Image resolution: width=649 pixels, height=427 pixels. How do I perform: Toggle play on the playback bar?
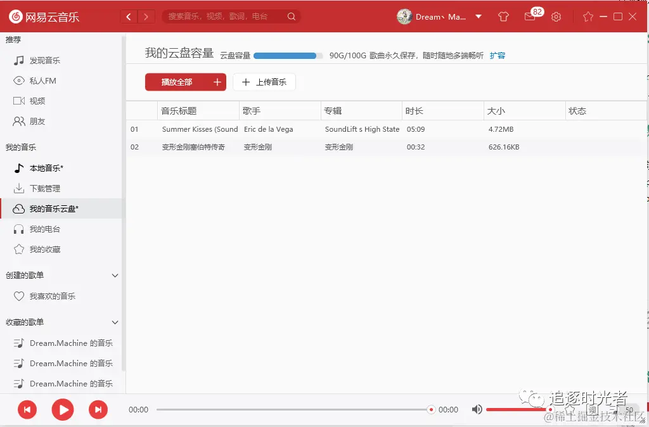(63, 410)
